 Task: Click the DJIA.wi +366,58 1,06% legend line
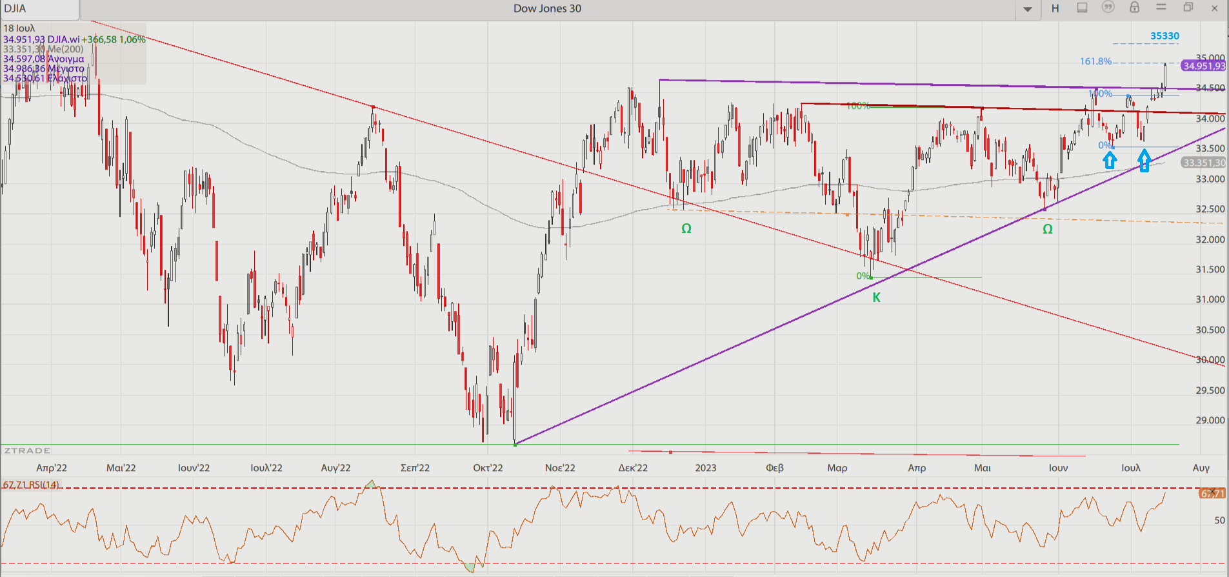74,39
